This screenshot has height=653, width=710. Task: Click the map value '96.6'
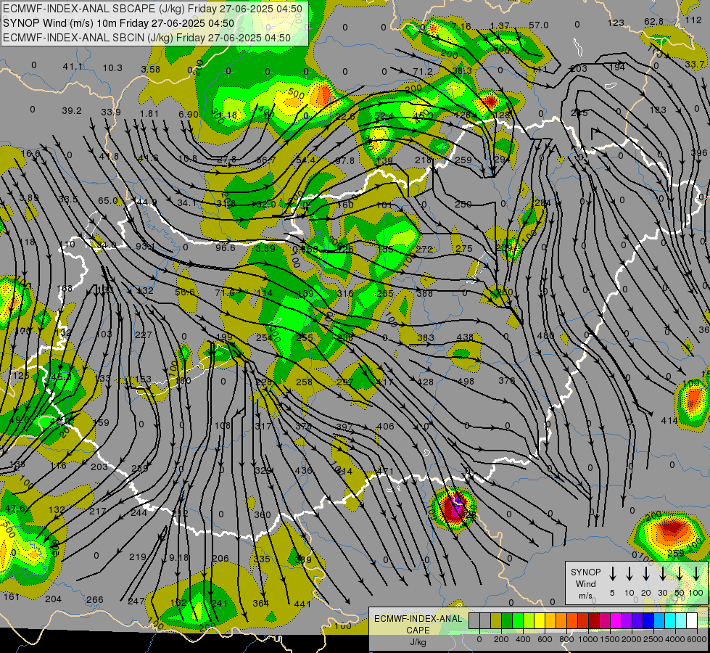(225, 248)
